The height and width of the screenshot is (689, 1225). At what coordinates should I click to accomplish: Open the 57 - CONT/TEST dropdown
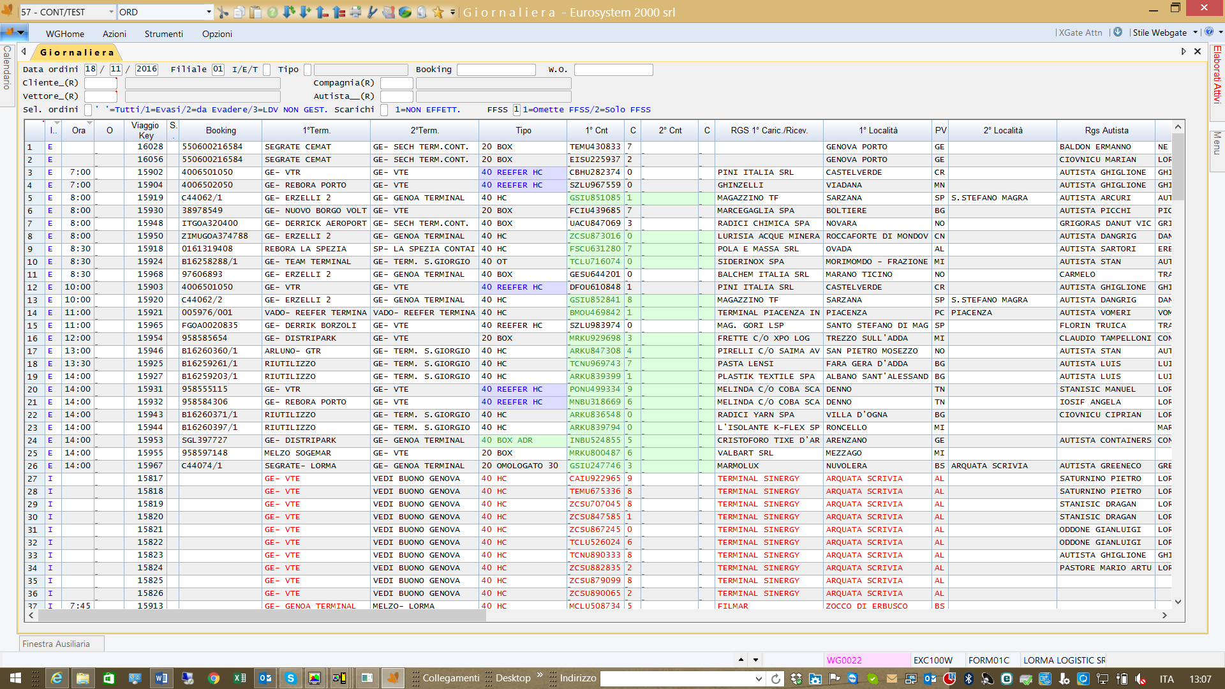pos(111,12)
